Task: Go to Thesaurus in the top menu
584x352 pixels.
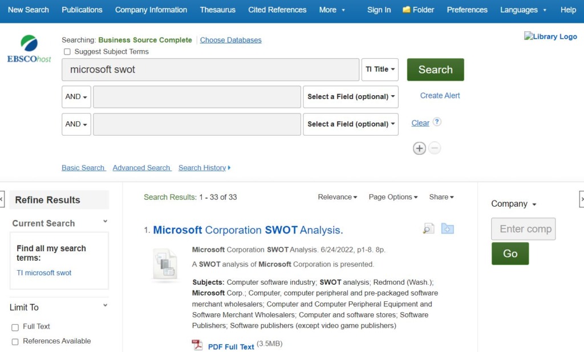Action: (x=217, y=10)
